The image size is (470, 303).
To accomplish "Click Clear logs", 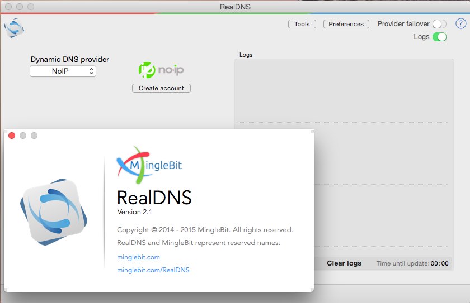I will pyautogui.click(x=344, y=263).
